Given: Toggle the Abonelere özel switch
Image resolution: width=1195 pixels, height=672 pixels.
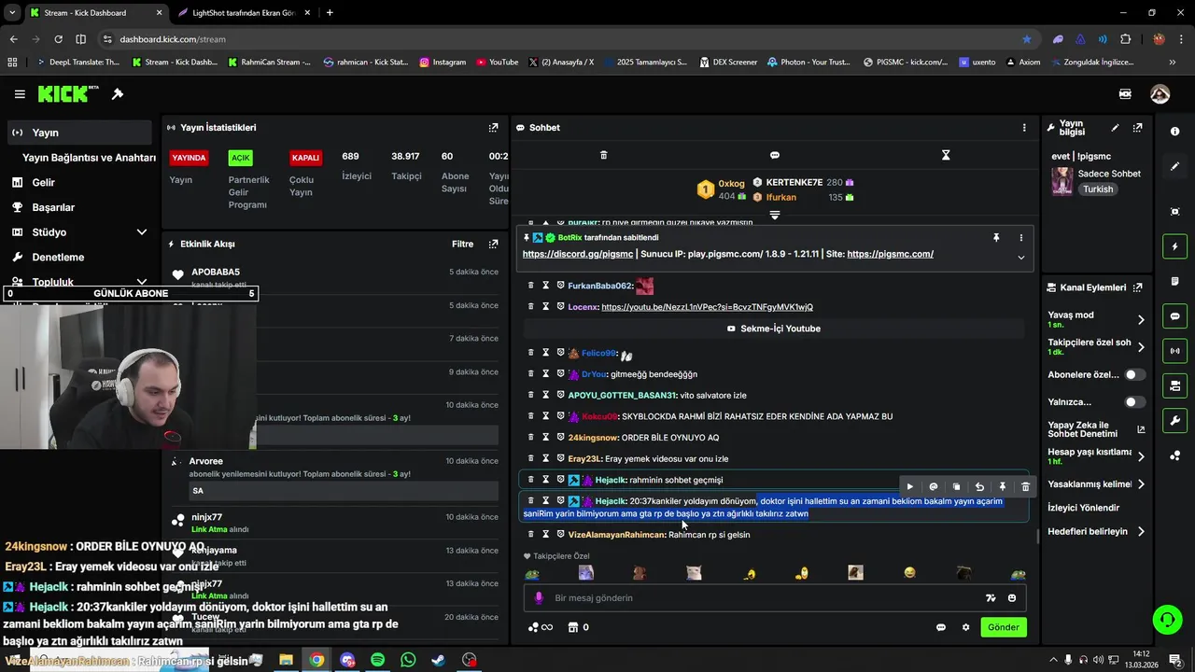Looking at the screenshot, I should [1134, 374].
